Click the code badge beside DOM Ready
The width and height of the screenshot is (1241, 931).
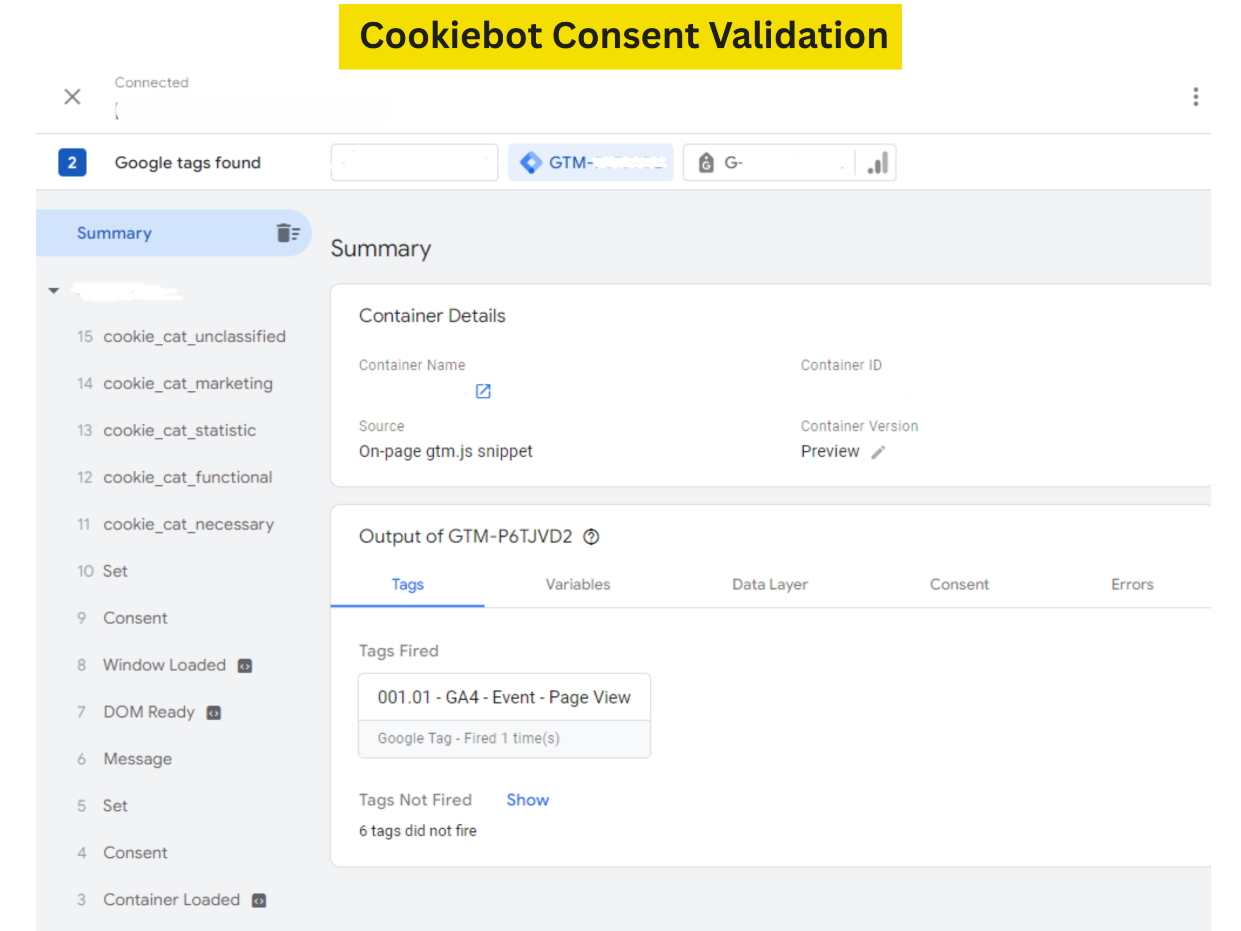[214, 713]
